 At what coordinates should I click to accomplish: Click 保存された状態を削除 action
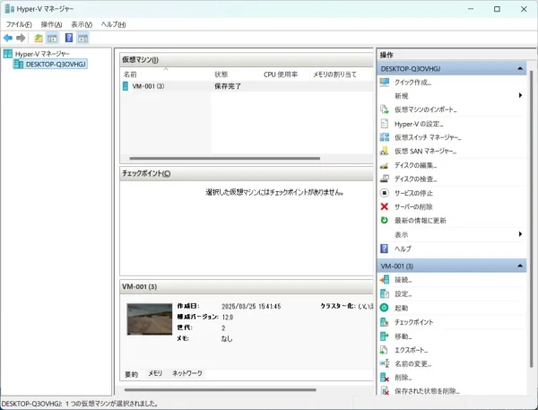click(x=427, y=391)
